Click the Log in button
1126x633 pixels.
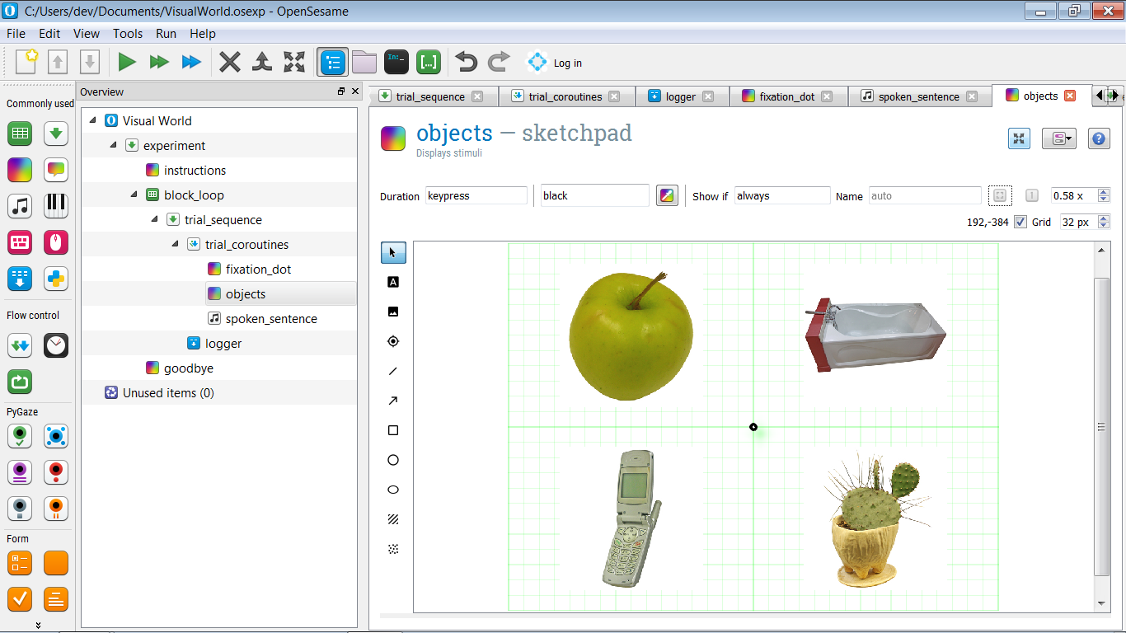pyautogui.click(x=555, y=63)
